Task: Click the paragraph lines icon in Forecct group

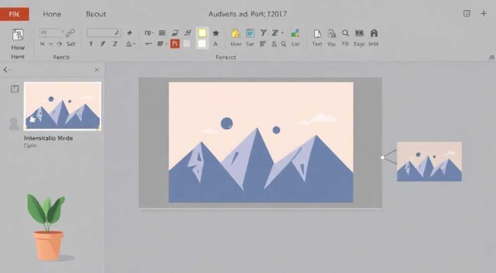Action: coord(262,44)
